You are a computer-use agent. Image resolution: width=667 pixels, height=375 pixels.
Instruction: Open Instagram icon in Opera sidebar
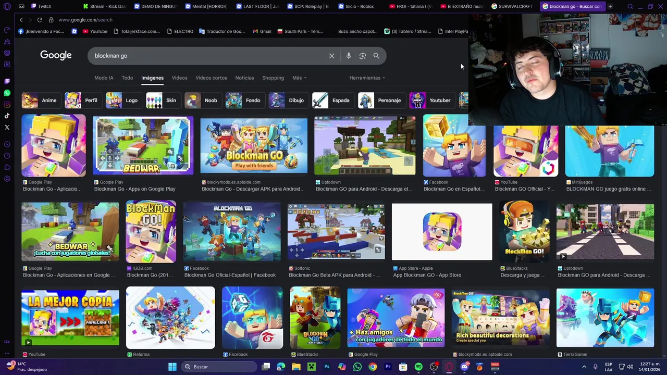pos(7,104)
